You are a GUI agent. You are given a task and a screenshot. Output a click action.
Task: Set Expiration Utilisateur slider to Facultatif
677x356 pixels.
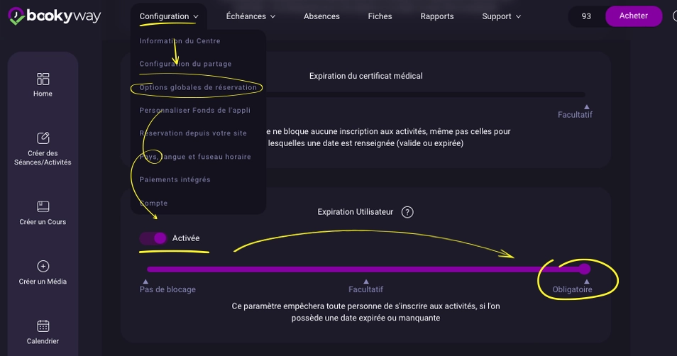tap(365, 269)
